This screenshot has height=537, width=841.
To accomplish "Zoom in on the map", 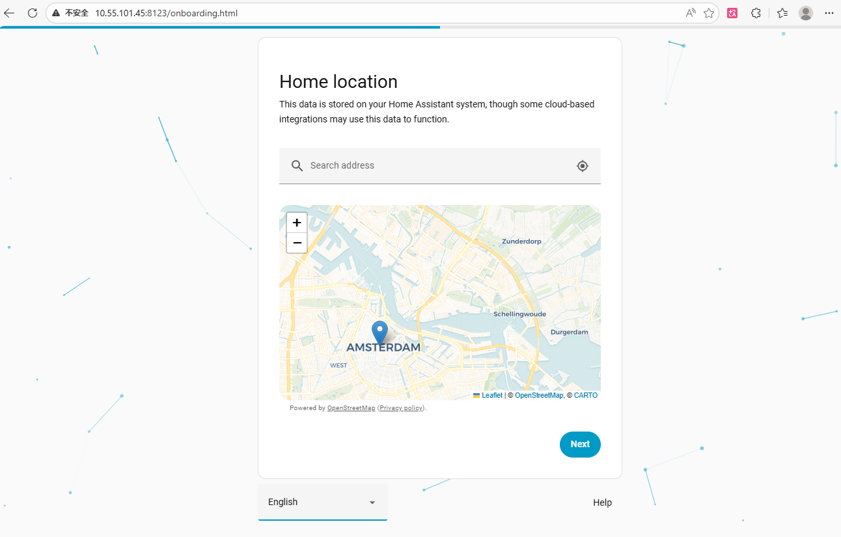I will click(x=297, y=223).
